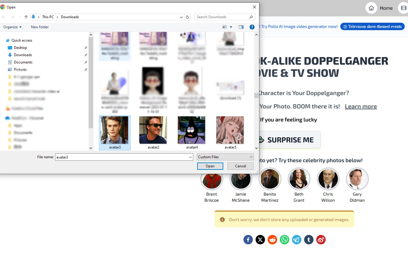408x253 pixels.
Task: Share via the X (Twitter) icon
Action: pyautogui.click(x=260, y=240)
